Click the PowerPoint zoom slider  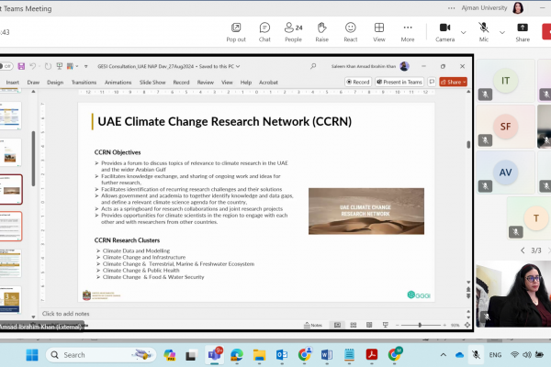point(418,325)
